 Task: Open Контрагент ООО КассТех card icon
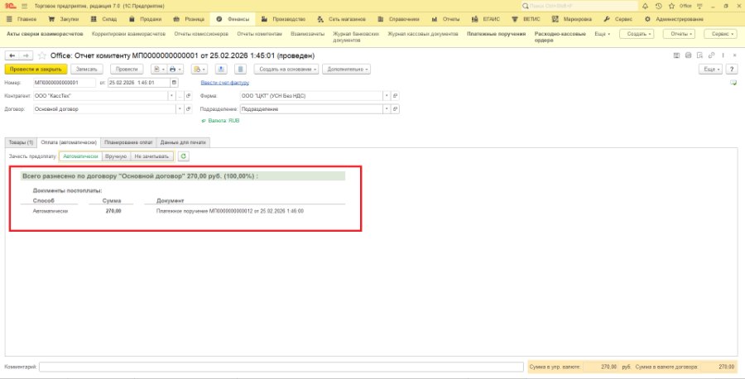pos(189,96)
